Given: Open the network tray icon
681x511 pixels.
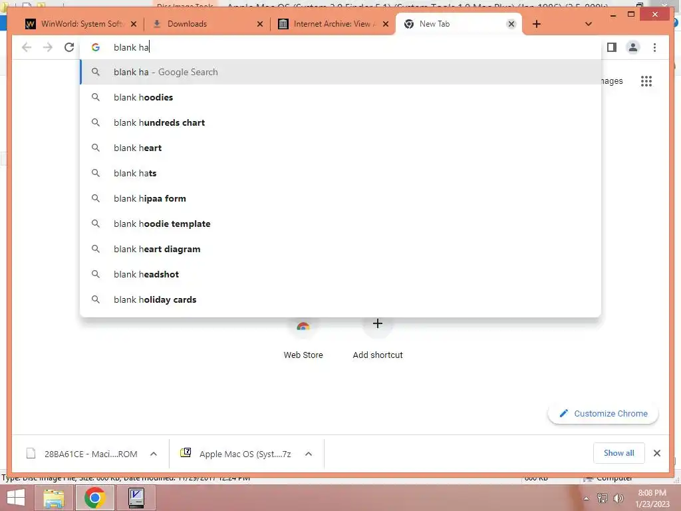Looking at the screenshot, I should pyautogui.click(x=603, y=498).
